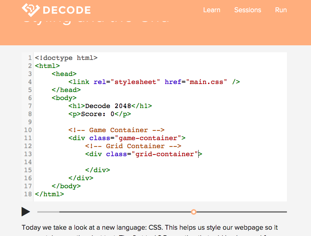Click the h1 Decode 2048 line
Screen dimensions: 311x236
[x=110, y=106]
